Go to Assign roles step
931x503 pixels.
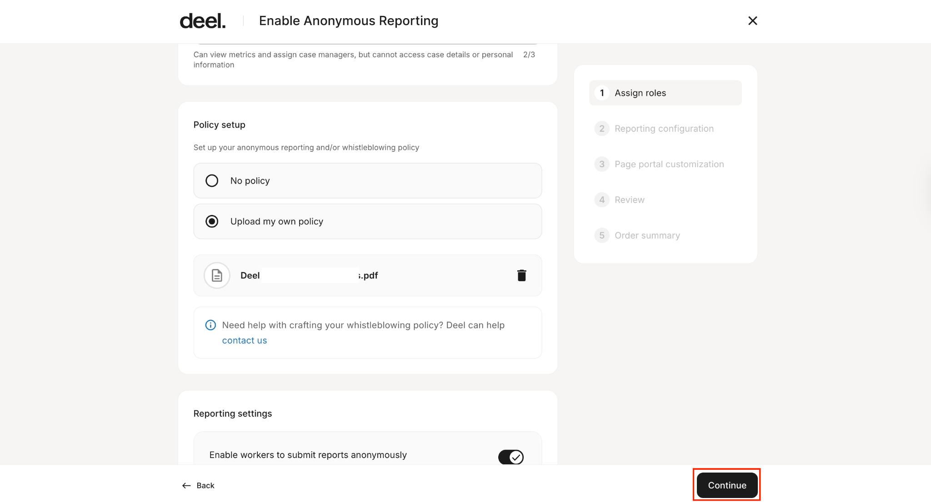click(x=640, y=93)
